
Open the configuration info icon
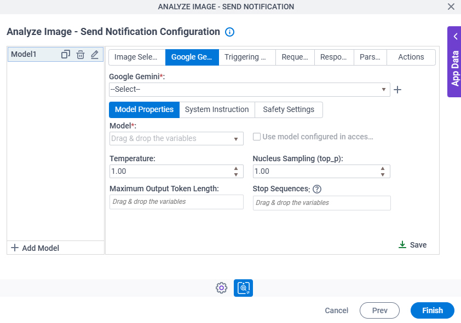click(229, 32)
